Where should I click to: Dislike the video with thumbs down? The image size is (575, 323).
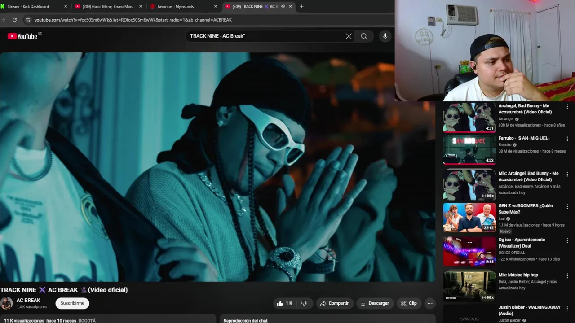point(304,303)
